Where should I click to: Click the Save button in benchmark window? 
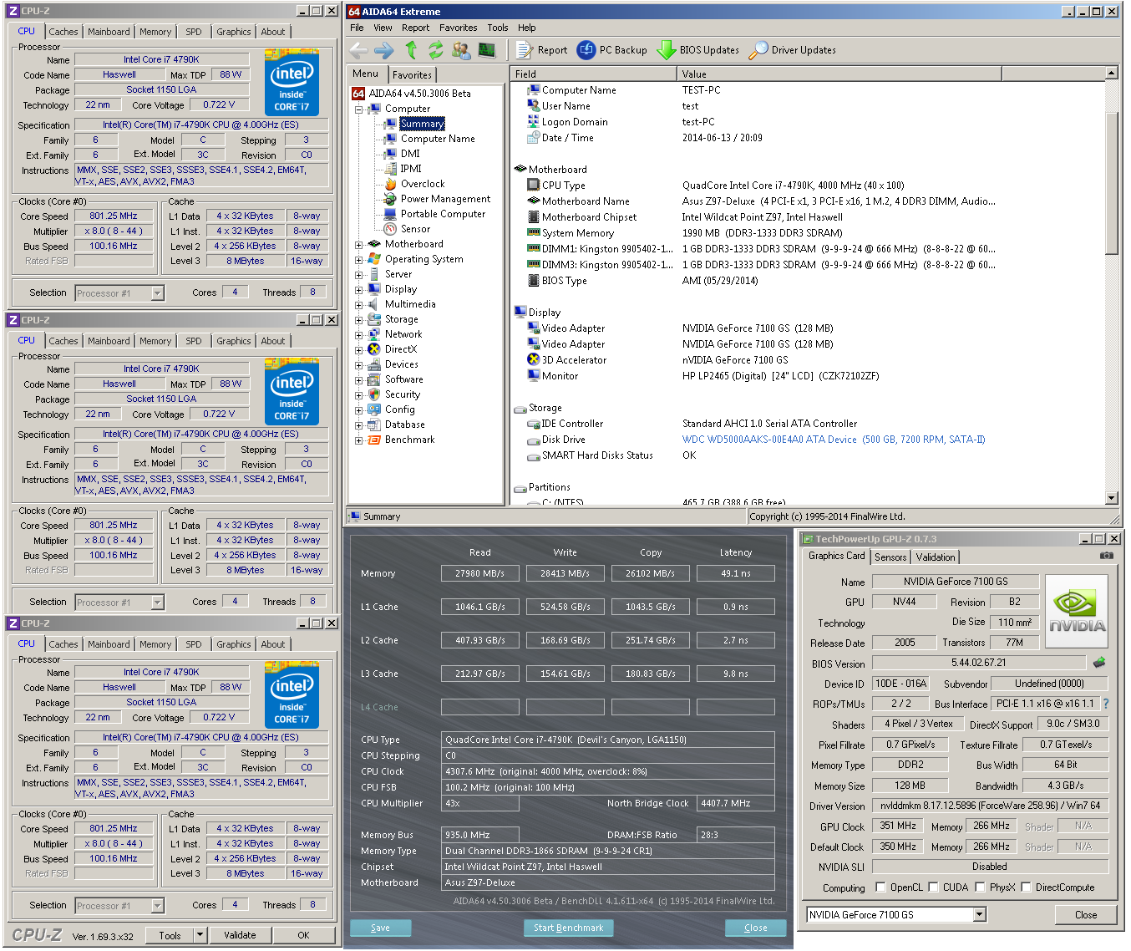coord(380,928)
